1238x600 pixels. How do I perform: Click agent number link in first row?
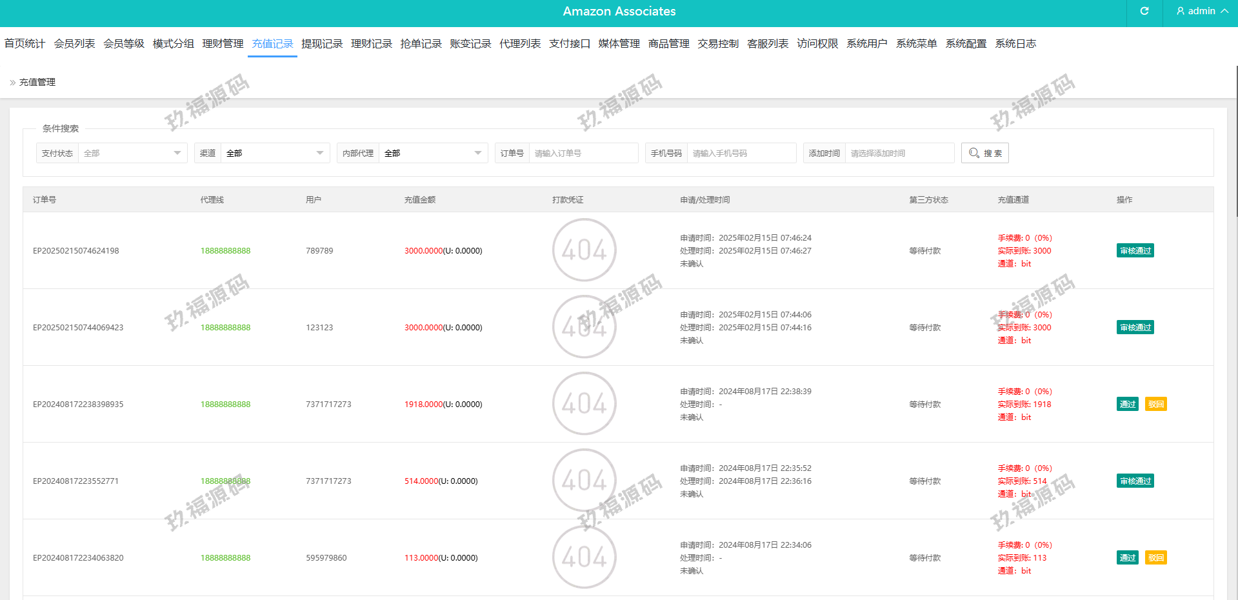225,251
